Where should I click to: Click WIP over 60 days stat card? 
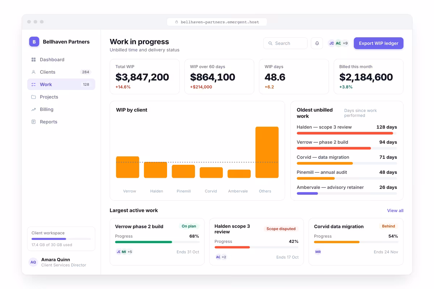[x=219, y=77]
